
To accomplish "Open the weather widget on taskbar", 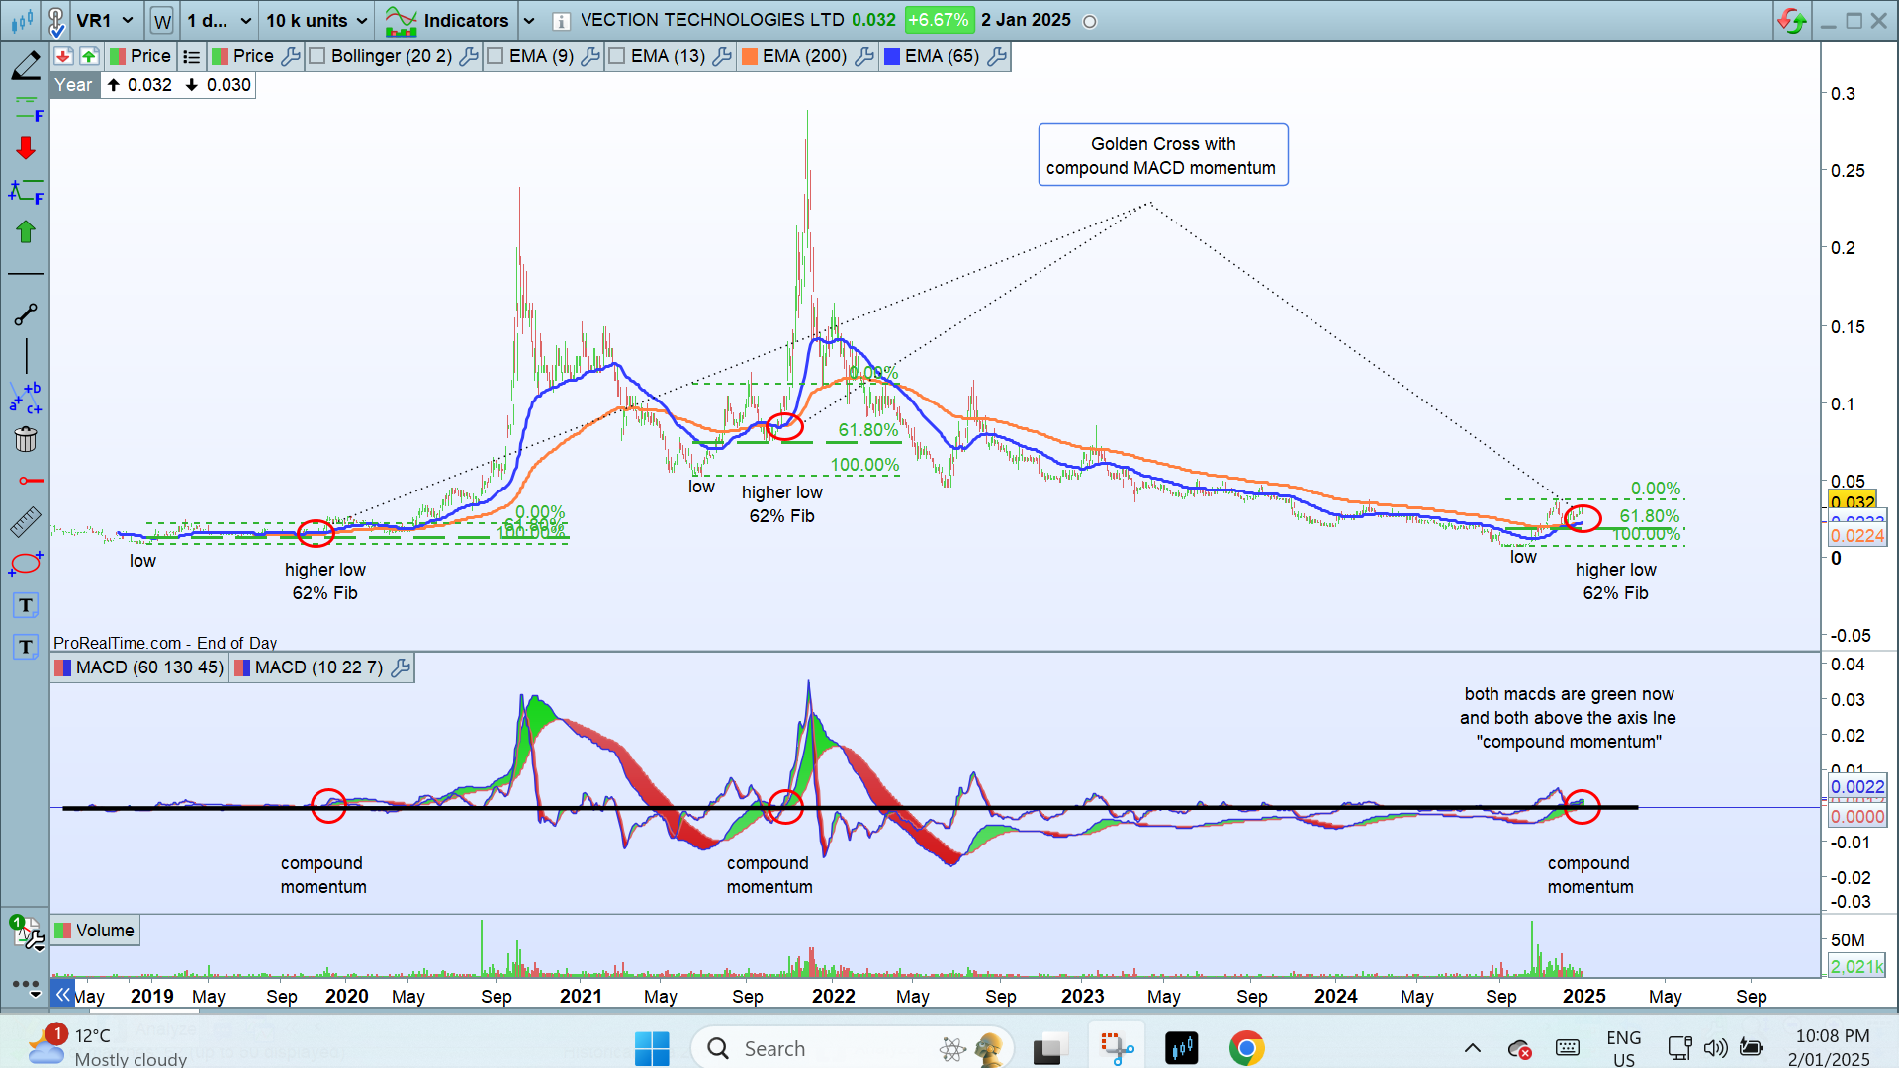I will [x=107, y=1047].
